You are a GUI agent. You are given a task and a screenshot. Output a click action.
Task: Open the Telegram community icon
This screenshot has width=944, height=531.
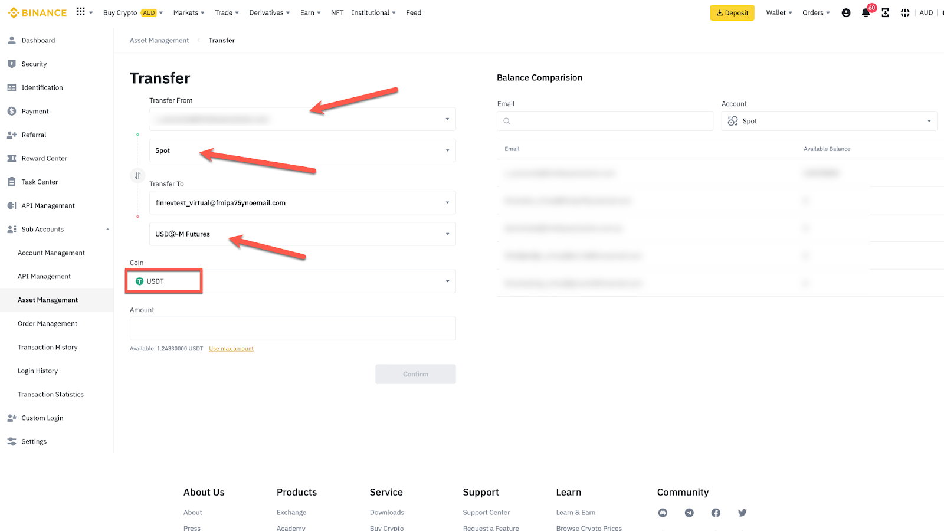click(689, 513)
